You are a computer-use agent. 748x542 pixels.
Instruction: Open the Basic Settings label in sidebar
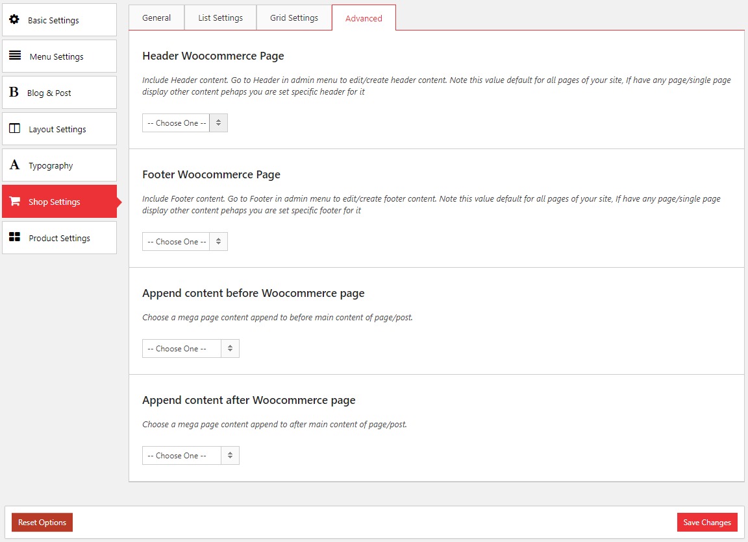click(53, 21)
